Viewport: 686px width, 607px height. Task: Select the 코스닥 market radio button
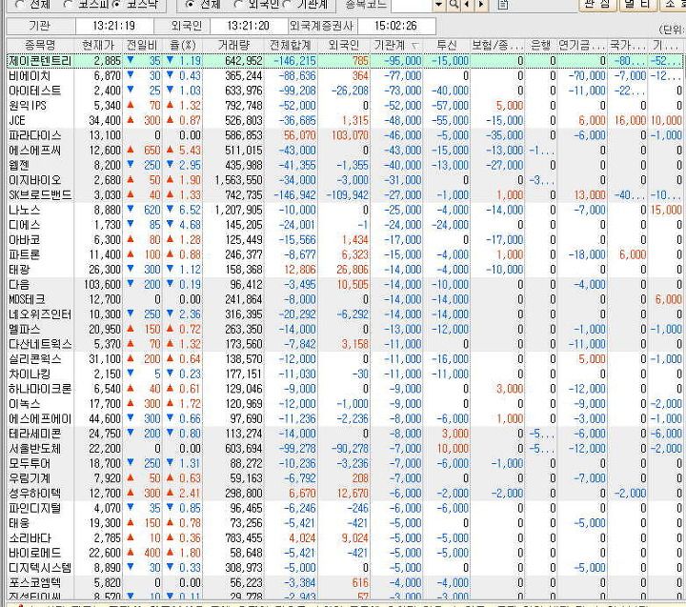tap(117, 5)
